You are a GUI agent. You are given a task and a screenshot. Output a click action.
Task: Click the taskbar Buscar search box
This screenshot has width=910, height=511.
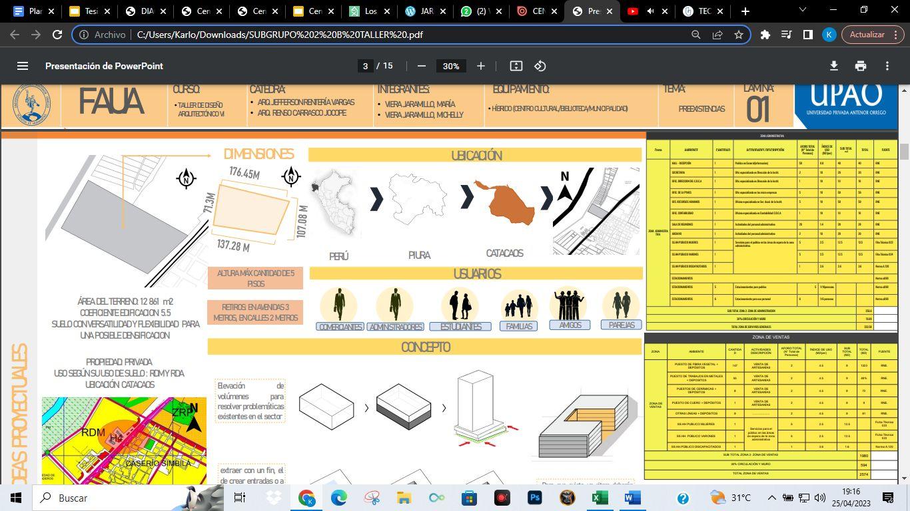point(128,498)
